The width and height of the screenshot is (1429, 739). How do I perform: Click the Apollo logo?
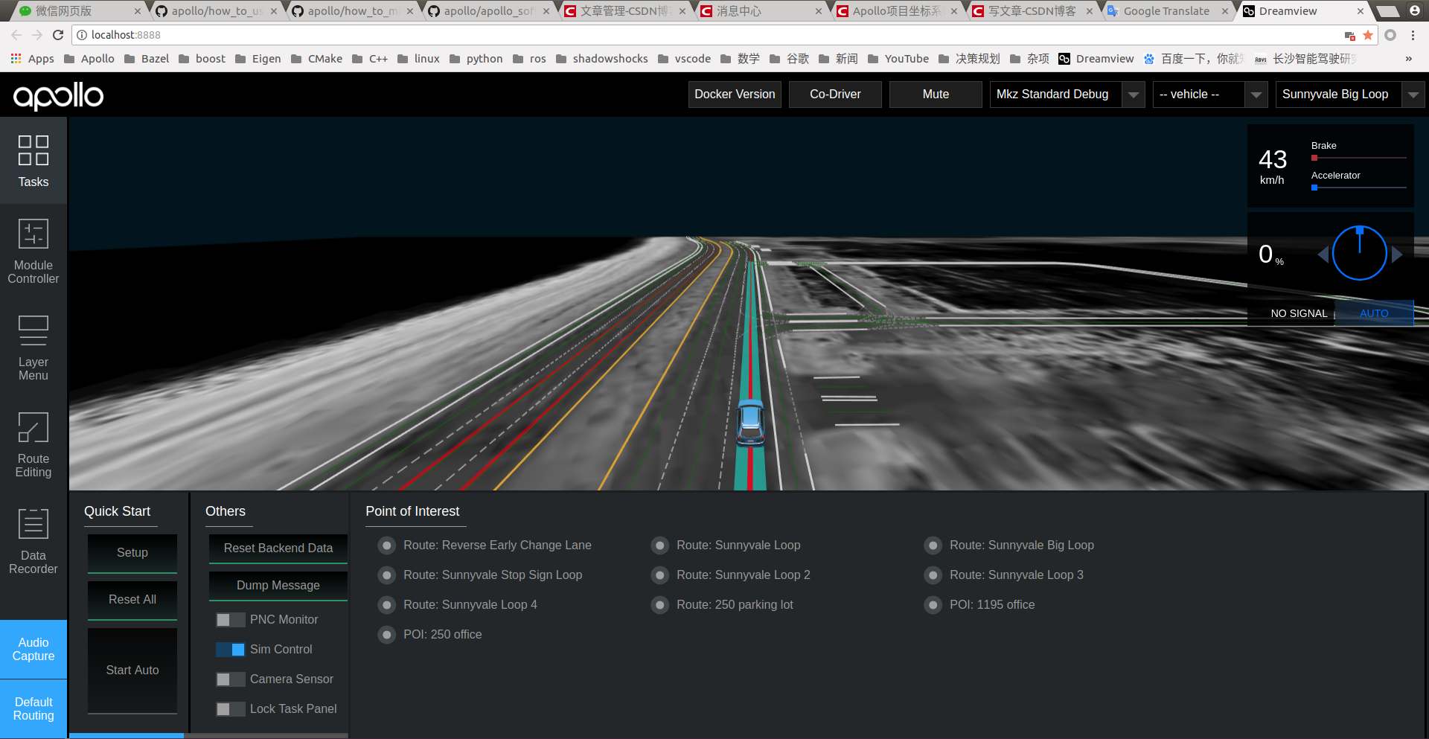pyautogui.click(x=57, y=95)
